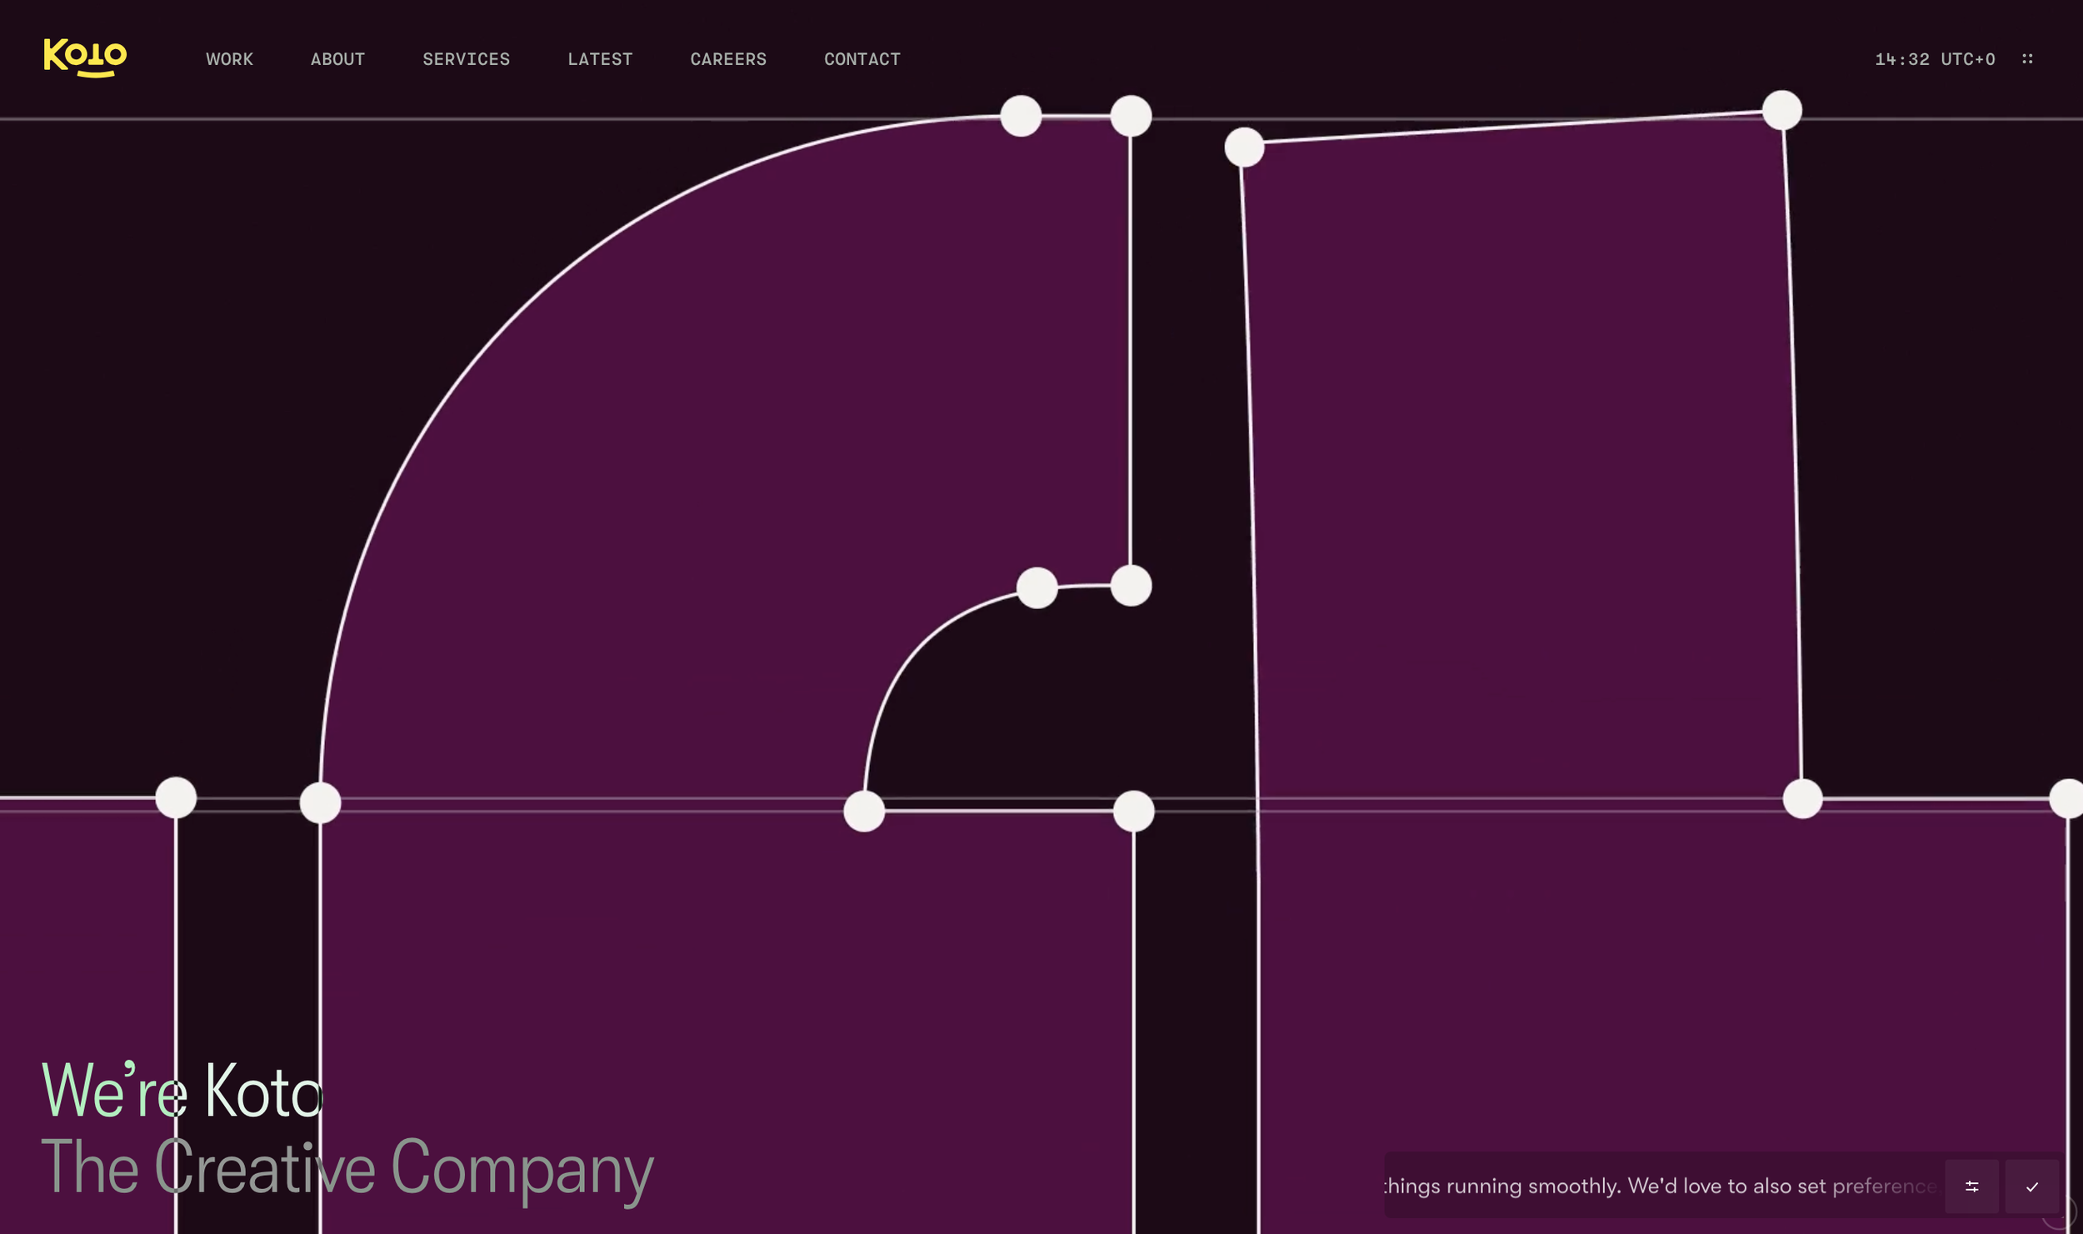This screenshot has width=2083, height=1234.
Task: Click anchor node at large arc's top end
Action: coord(1021,116)
